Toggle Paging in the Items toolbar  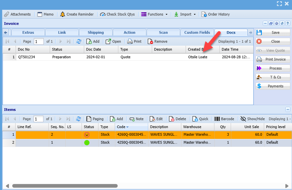point(95,119)
